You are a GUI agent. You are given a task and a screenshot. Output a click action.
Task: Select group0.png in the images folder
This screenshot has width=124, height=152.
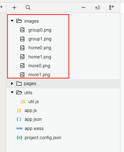point(40,30)
